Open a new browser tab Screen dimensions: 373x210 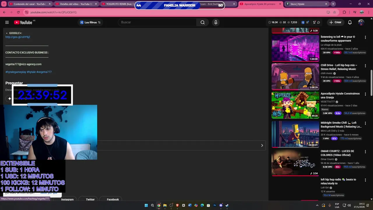(333, 4)
